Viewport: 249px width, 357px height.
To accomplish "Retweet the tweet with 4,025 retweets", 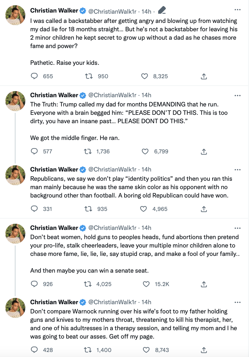I will (88, 284).
